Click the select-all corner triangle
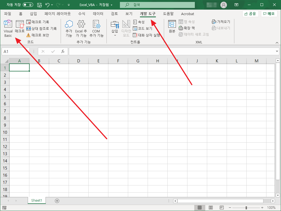Image resolution: width=281 pixels, height=211 pixels. pyautogui.click(x=7, y=61)
